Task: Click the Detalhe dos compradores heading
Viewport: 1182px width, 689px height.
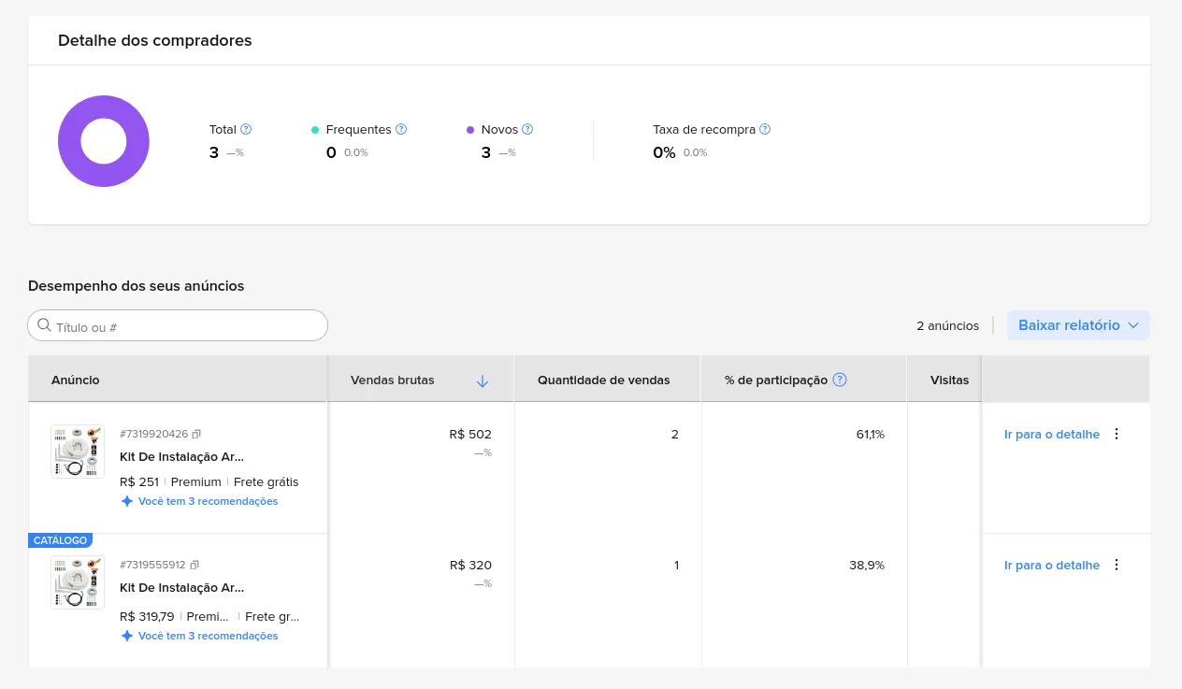Action: (x=154, y=40)
